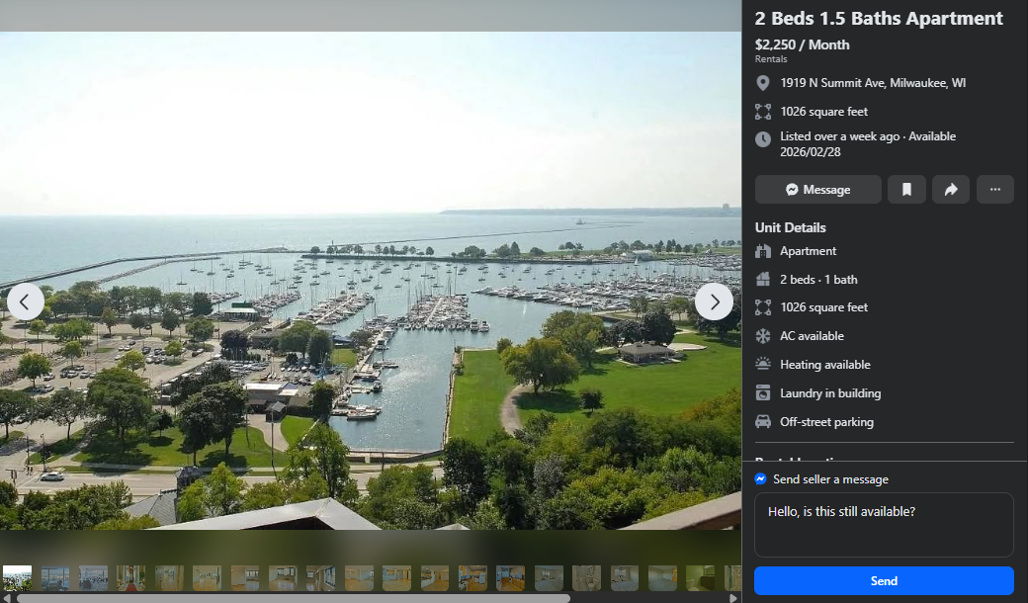This screenshot has width=1028, height=603.
Task: Click the square-feet icon under Unit Details
Action: 763,307
